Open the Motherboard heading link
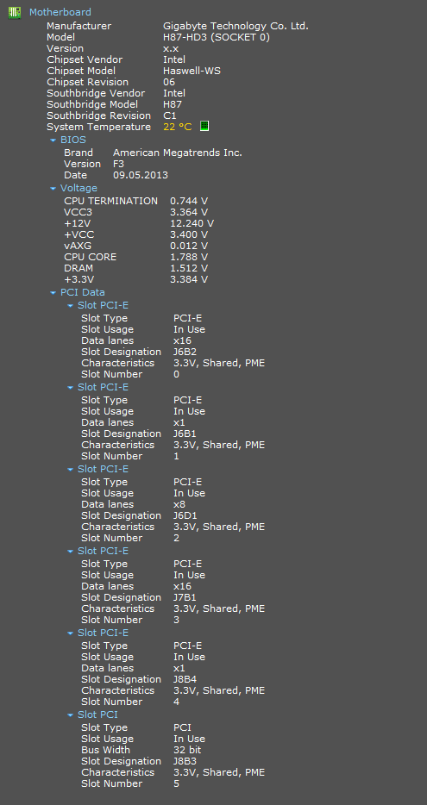 tap(60, 12)
